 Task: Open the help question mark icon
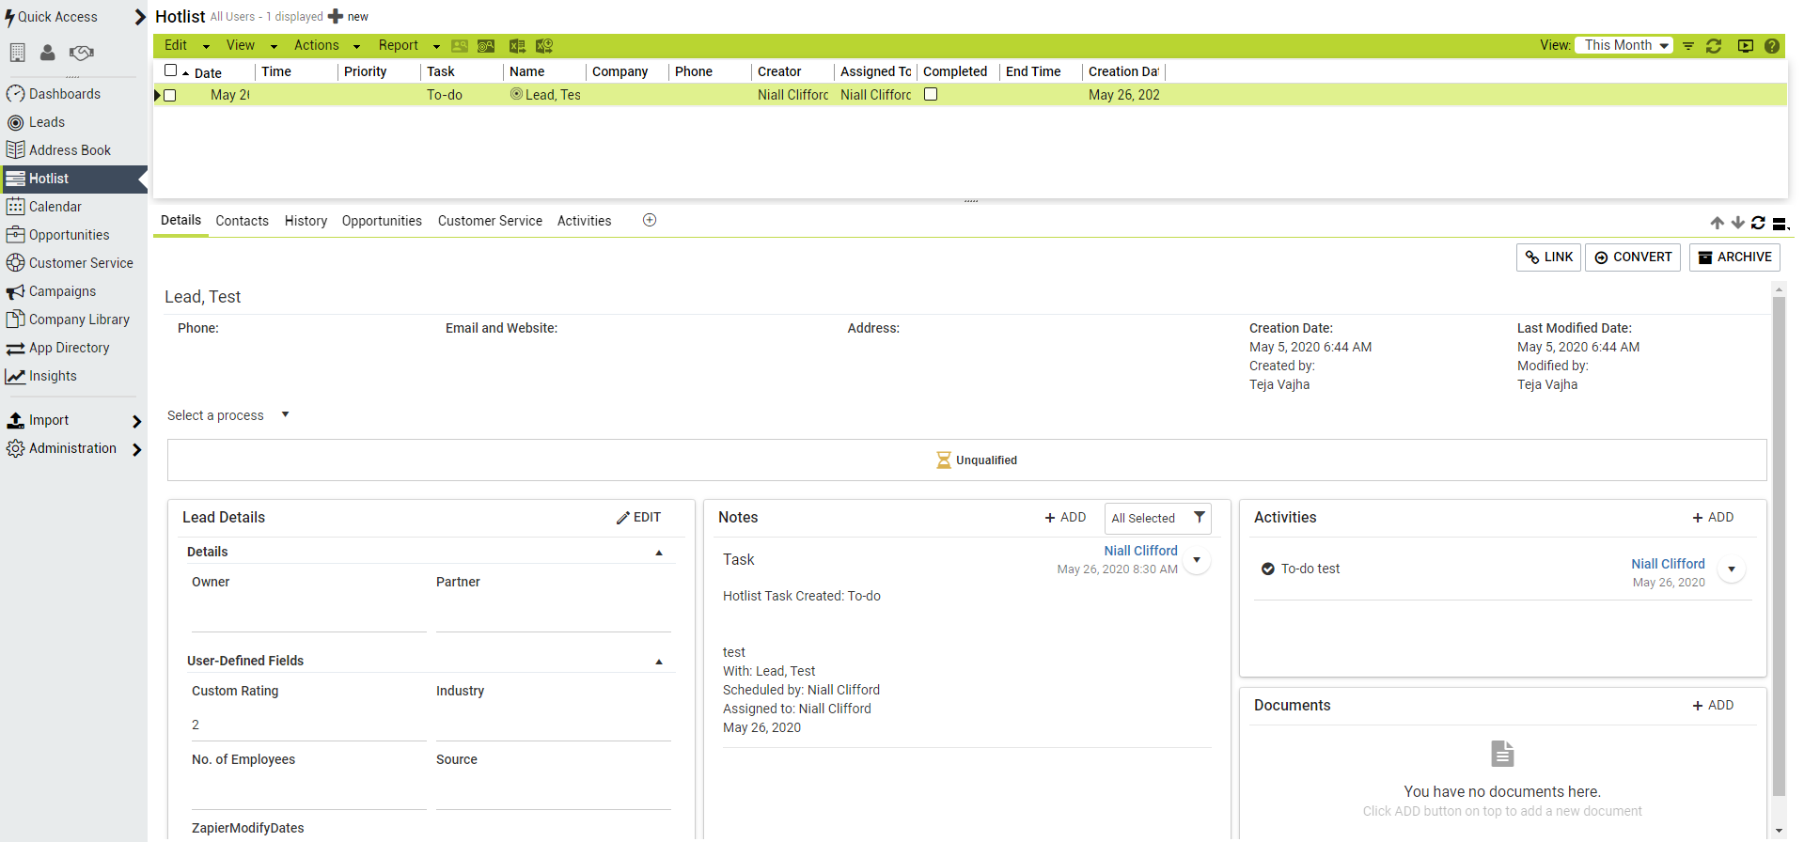pos(1771,46)
